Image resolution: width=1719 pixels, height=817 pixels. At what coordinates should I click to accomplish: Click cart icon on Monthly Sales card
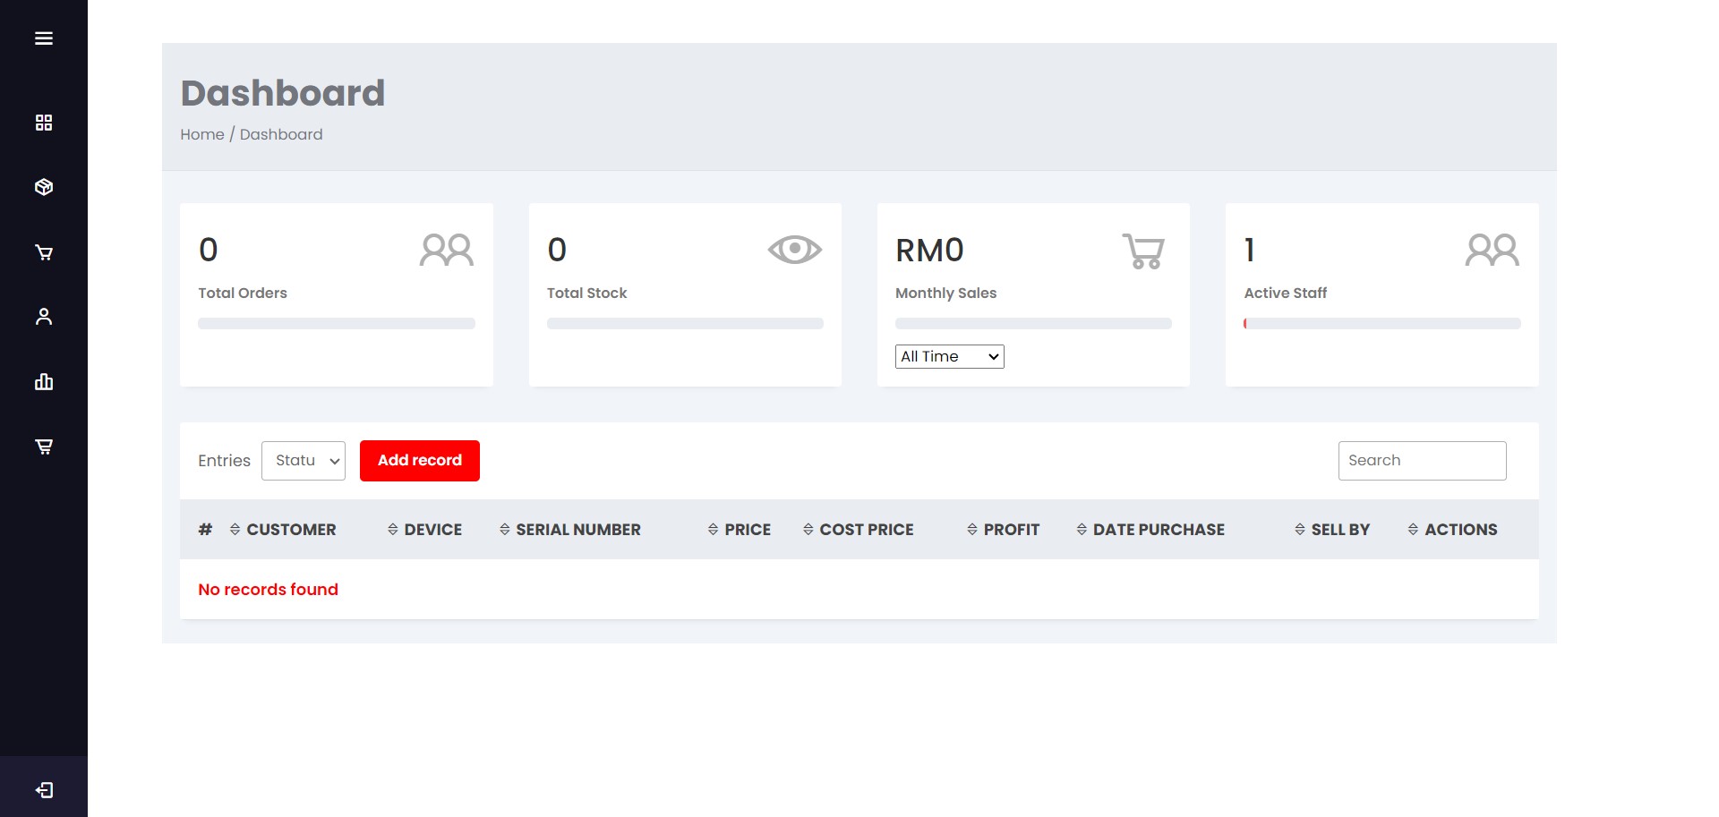click(x=1142, y=251)
